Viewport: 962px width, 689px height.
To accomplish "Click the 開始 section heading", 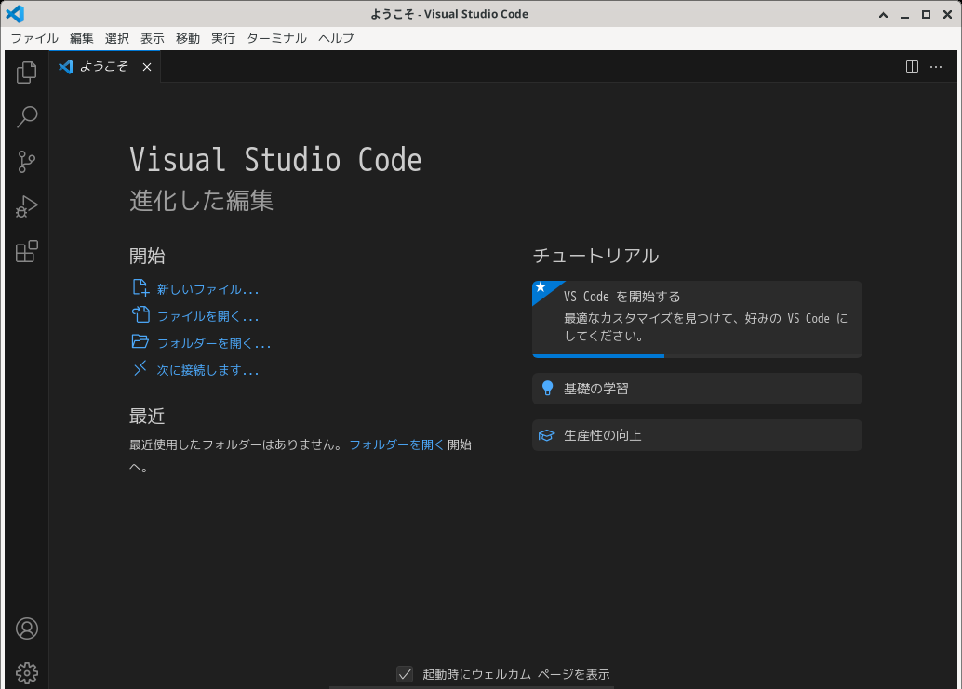I will click(147, 256).
